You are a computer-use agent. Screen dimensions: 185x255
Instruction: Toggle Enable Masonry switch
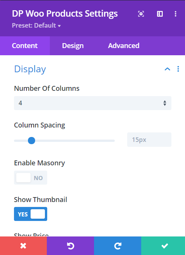[31, 177]
